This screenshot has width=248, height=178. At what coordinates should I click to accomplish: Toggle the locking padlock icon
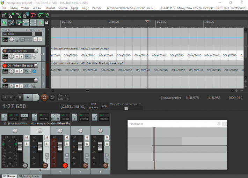coord(47,23)
